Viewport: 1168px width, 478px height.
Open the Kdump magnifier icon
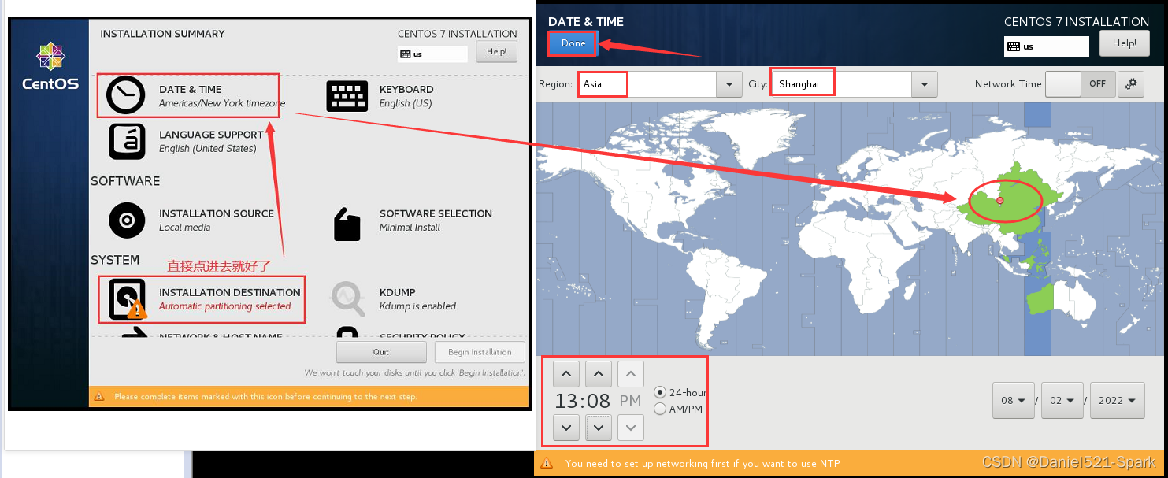pyautogui.click(x=347, y=299)
